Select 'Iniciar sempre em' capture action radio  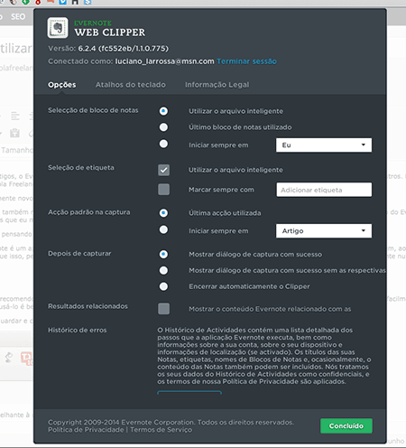click(163, 229)
